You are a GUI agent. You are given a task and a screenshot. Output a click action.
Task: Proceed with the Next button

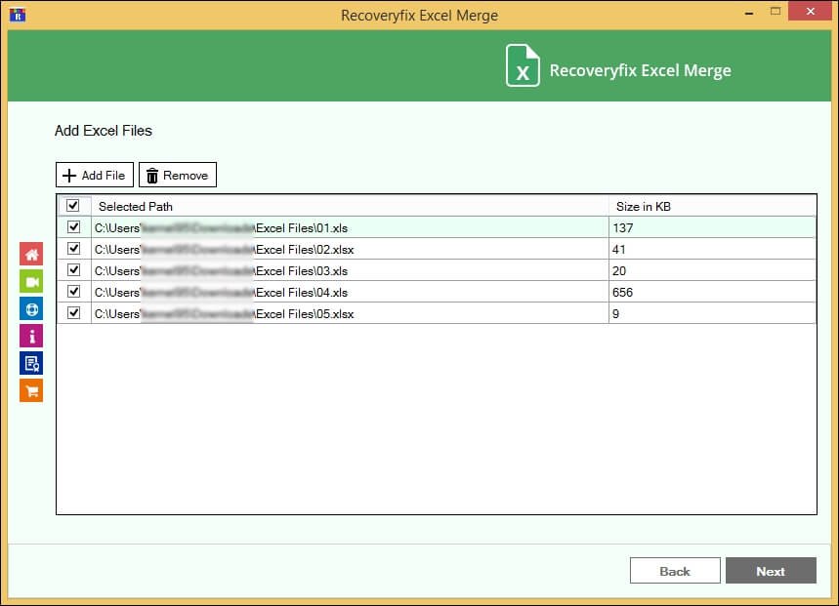tap(771, 571)
